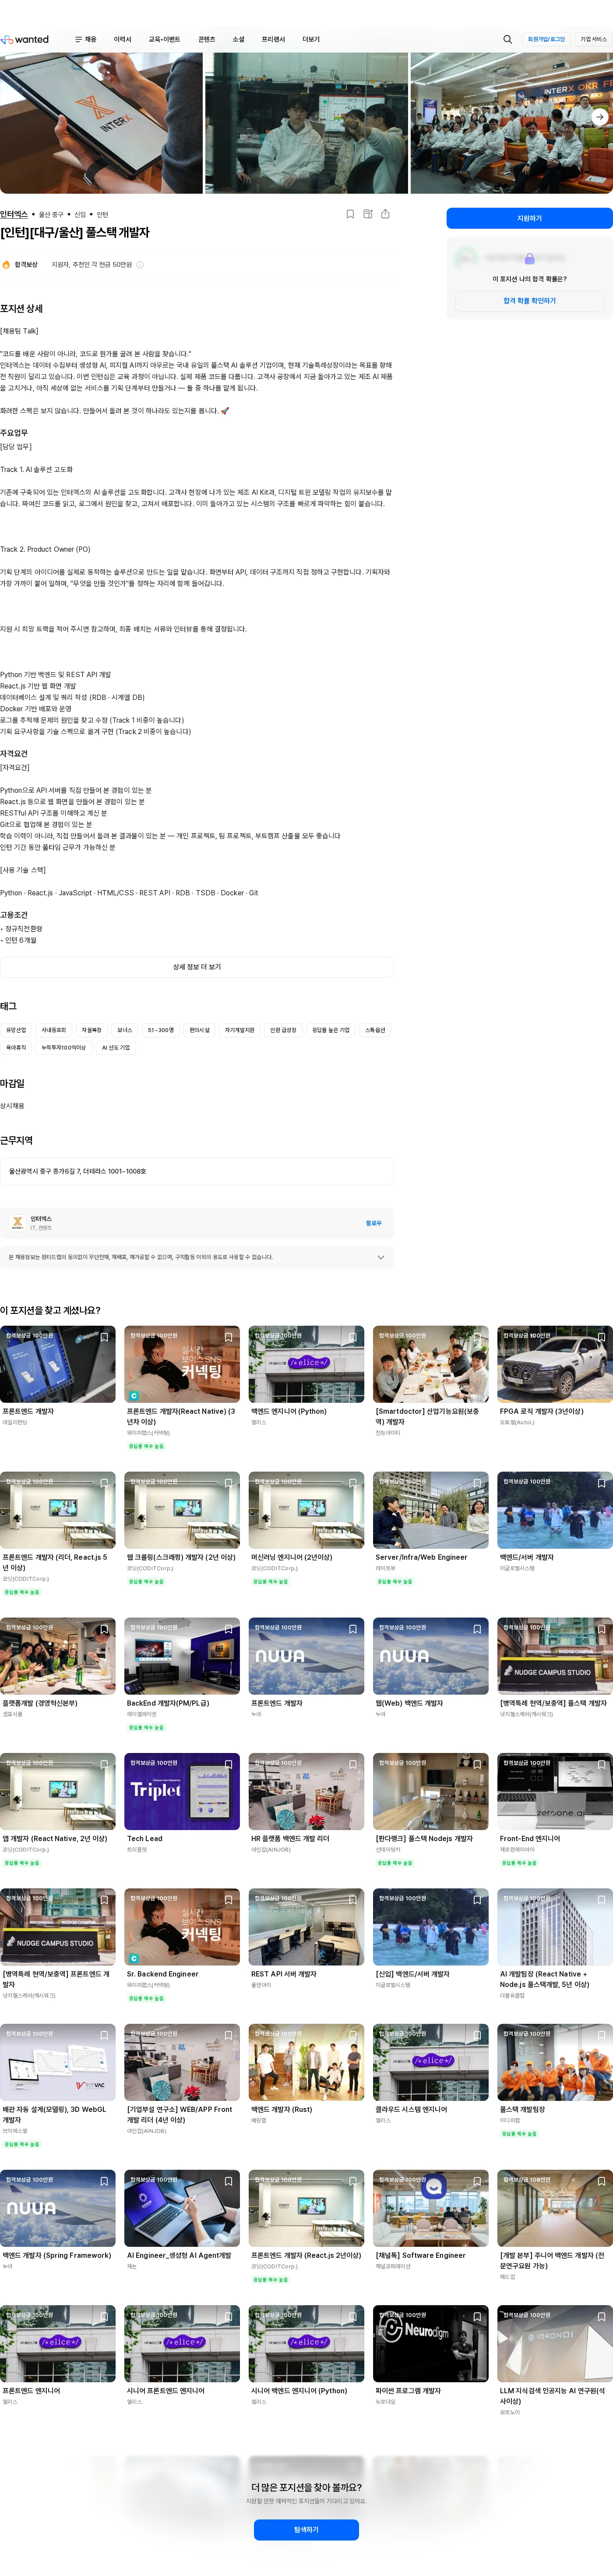
Task: Bookmark FPGA 로직 개발자 card
Action: pos(601,1337)
